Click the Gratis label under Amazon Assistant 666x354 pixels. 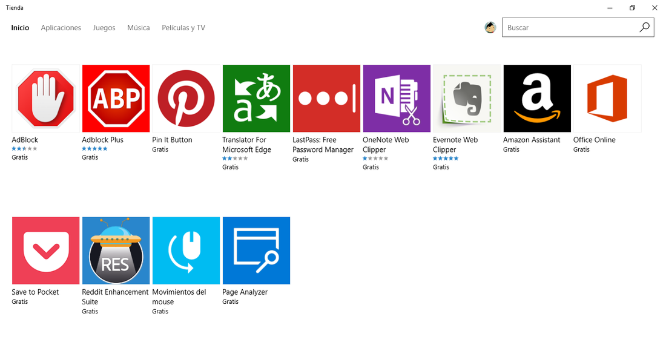pos(511,149)
